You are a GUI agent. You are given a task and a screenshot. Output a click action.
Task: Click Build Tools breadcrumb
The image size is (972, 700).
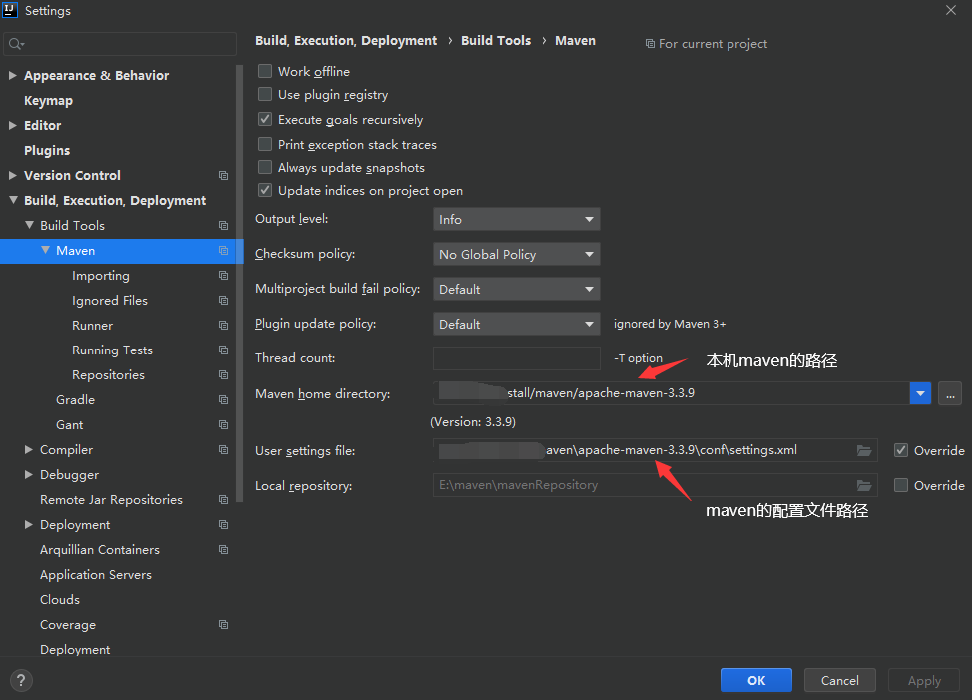pos(496,40)
